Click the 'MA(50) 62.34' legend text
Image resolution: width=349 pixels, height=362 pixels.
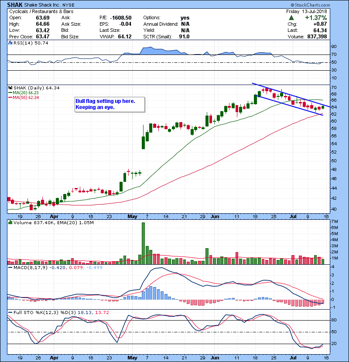click(x=26, y=98)
